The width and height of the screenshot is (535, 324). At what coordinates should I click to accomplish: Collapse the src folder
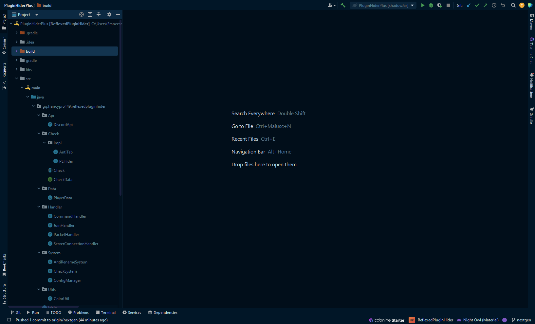coord(17,79)
